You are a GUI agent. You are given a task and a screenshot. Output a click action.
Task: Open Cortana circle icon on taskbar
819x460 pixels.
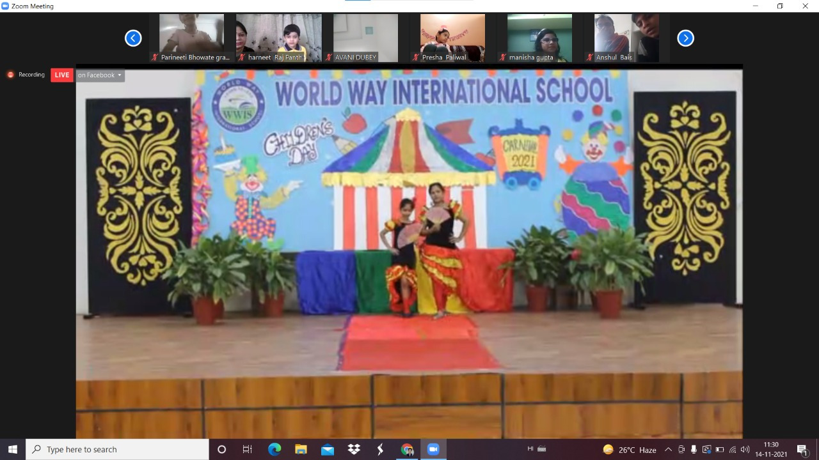(x=222, y=450)
